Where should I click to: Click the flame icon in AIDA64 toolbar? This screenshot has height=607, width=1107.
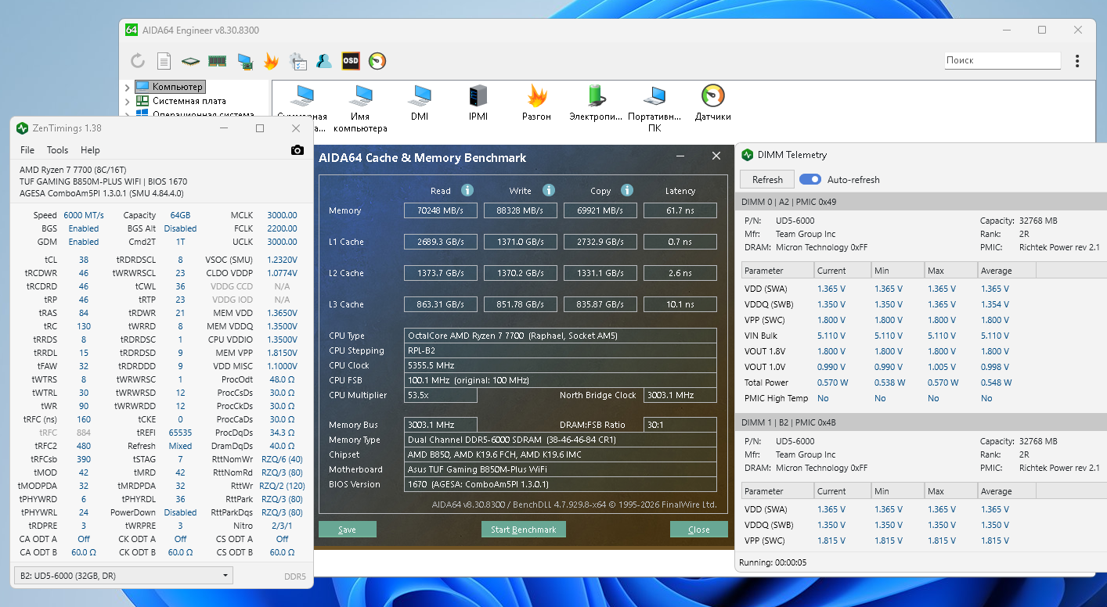(271, 61)
